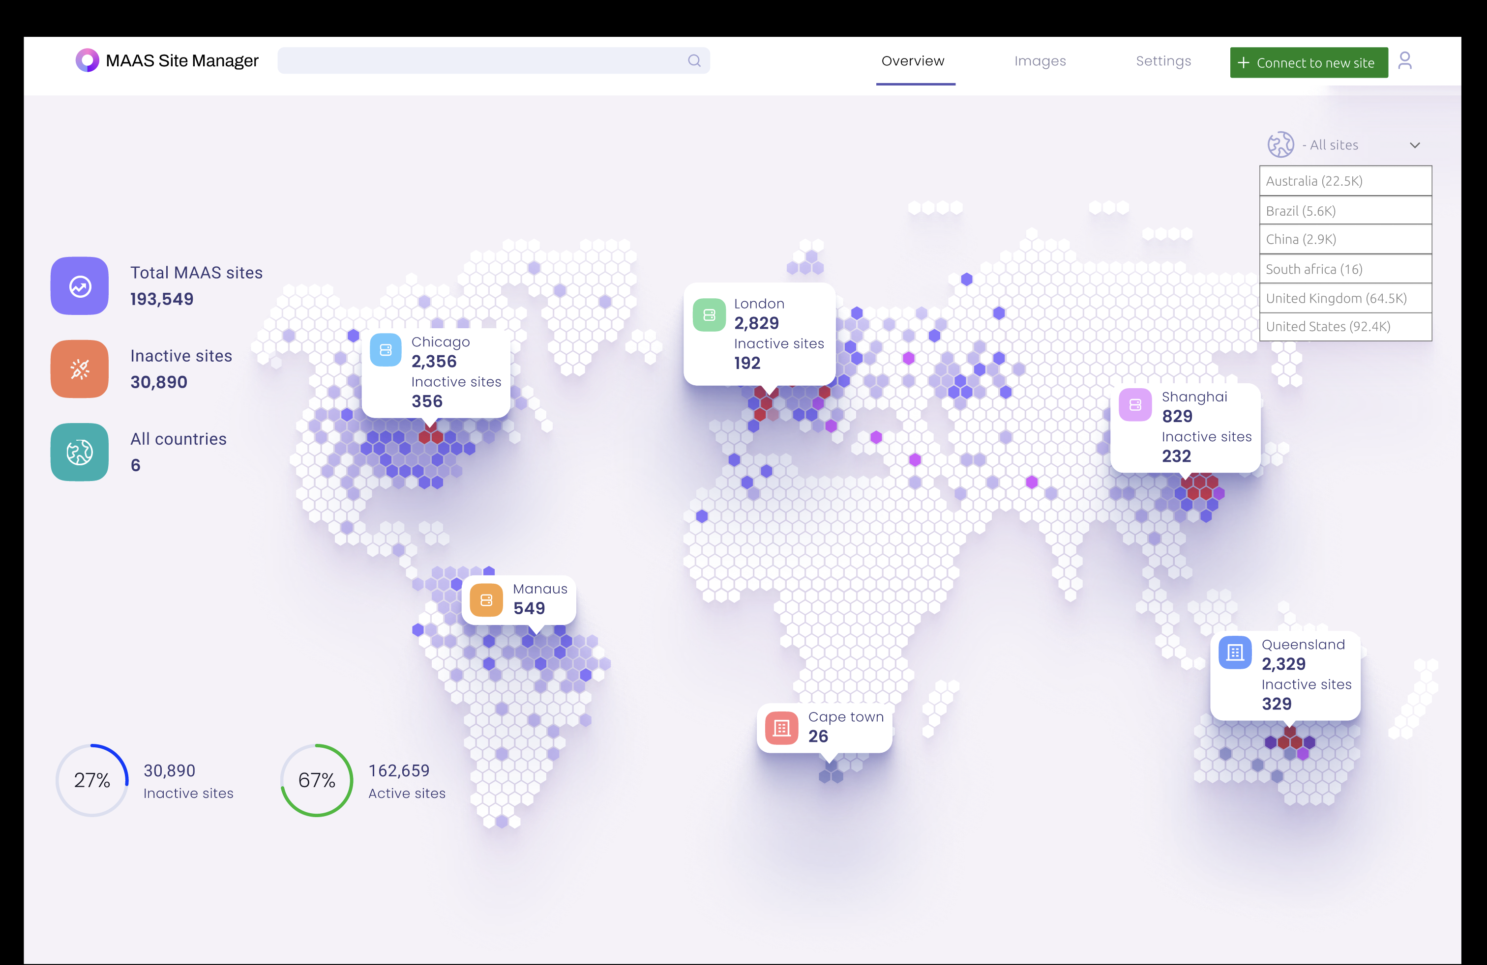Click the Shanghai site count 829
The height and width of the screenshot is (965, 1487).
point(1177,416)
